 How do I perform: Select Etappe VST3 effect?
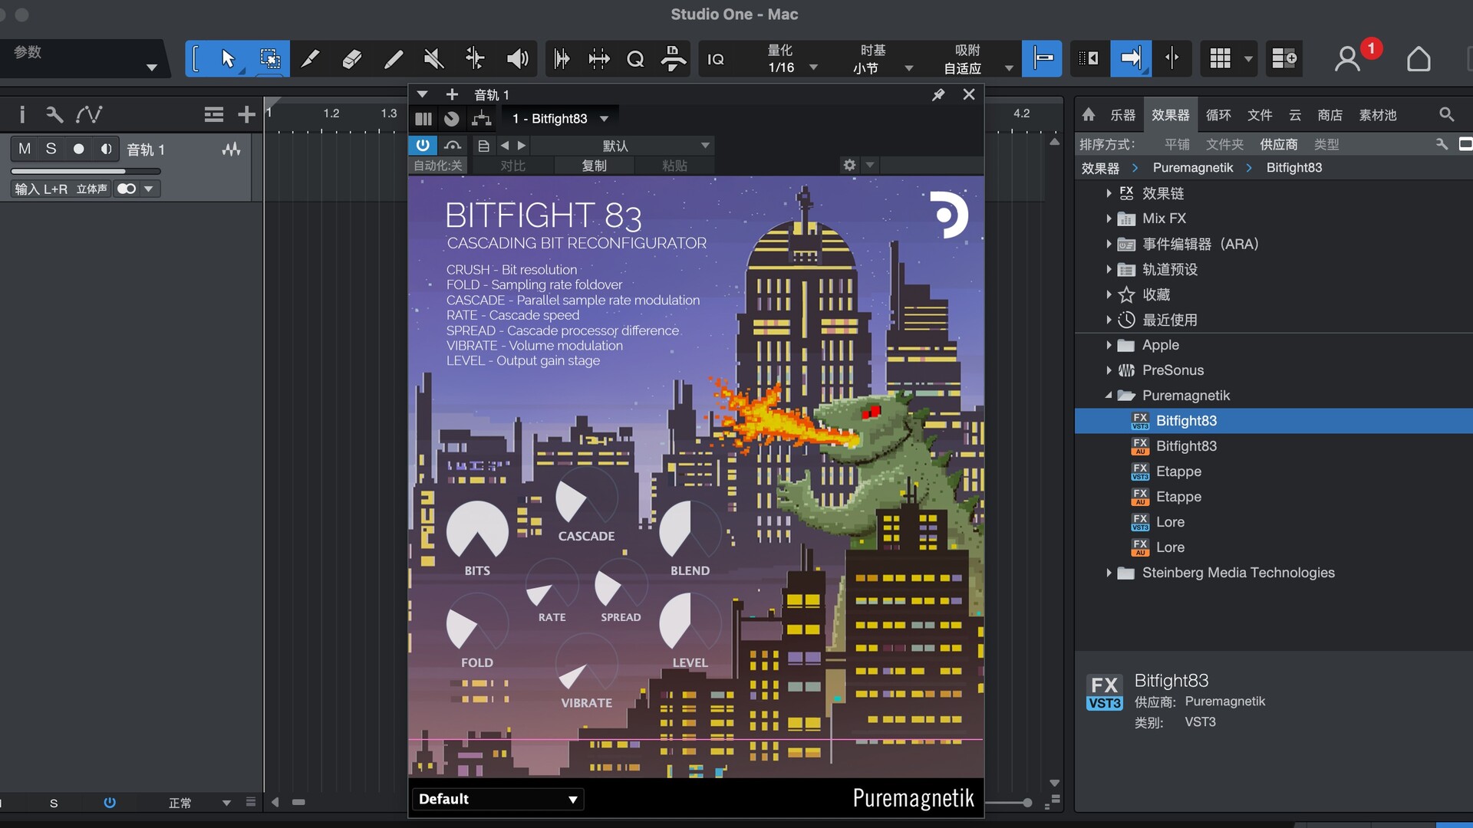[1178, 472]
